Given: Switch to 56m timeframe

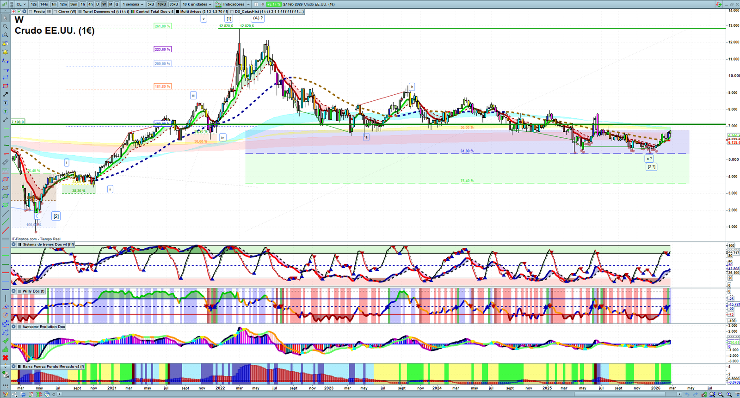Looking at the screenshot, I should (x=74, y=4).
